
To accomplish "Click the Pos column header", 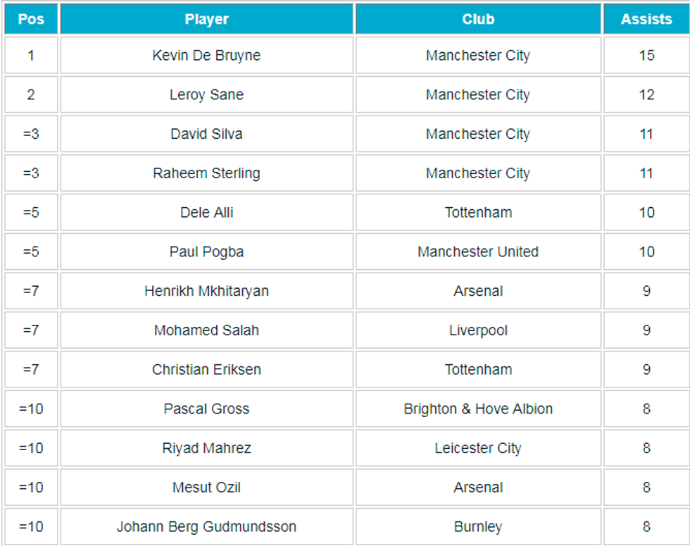I will [x=31, y=19].
